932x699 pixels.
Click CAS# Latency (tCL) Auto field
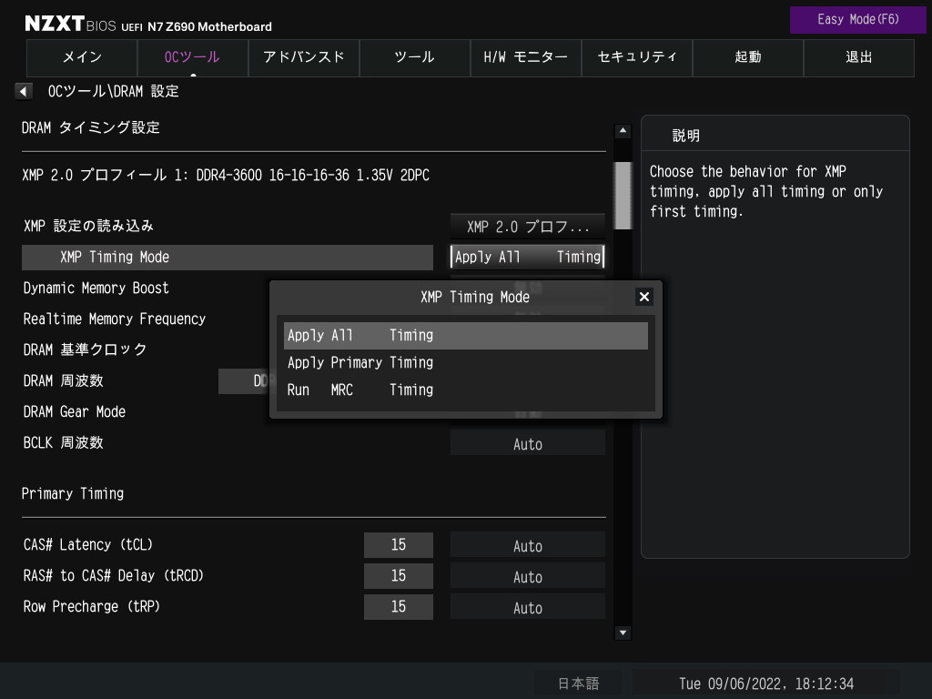527,546
